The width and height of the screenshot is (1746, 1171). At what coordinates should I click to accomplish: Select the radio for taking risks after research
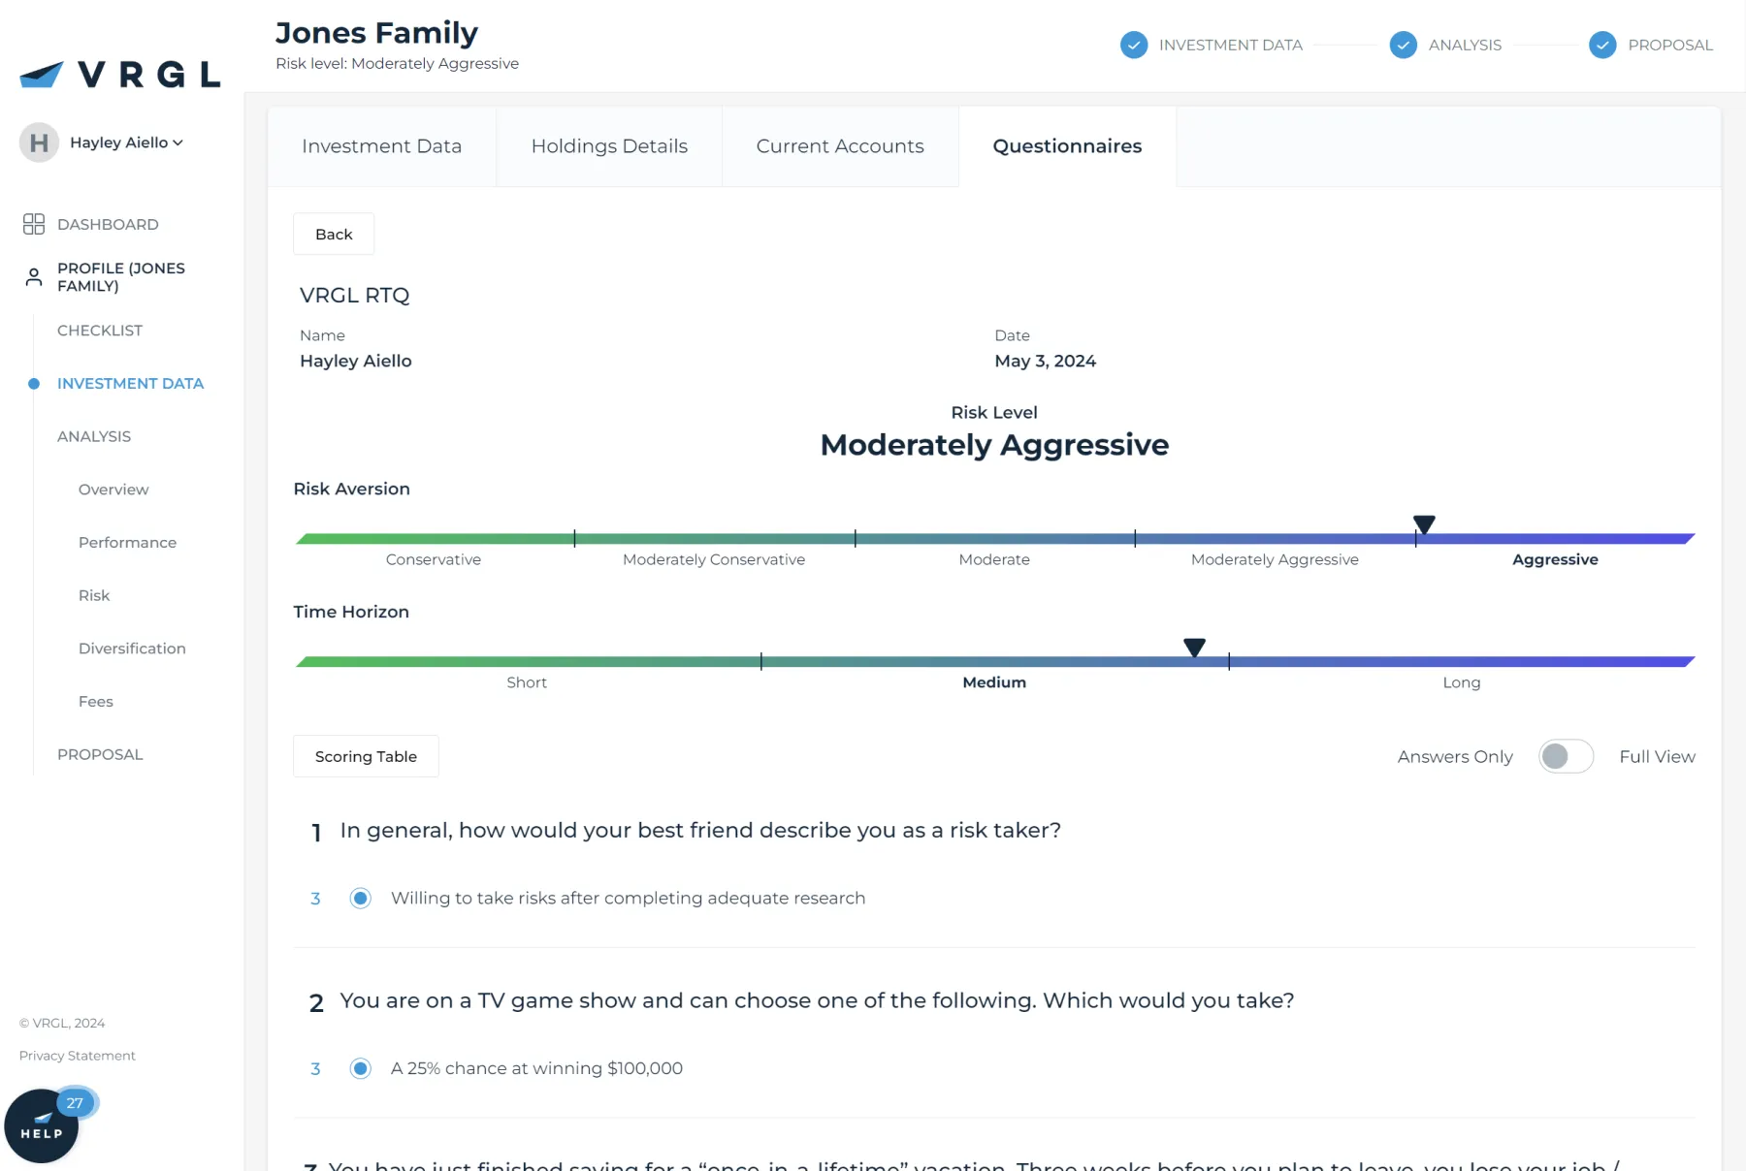[360, 898]
